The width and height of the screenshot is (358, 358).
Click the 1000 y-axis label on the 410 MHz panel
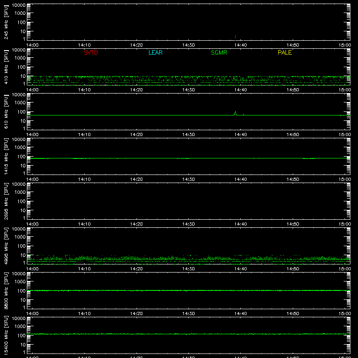(20, 58)
